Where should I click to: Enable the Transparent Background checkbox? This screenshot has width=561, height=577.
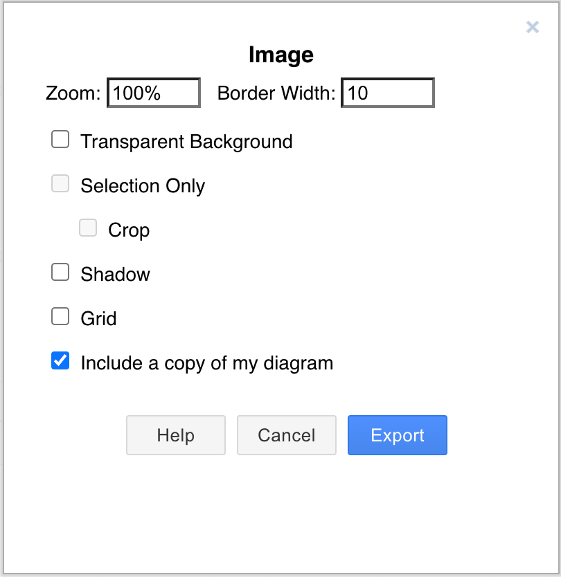point(60,139)
